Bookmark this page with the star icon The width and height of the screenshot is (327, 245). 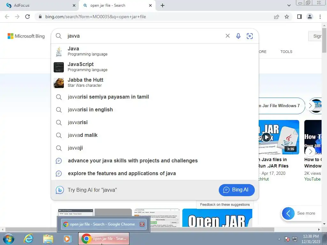[287, 17]
